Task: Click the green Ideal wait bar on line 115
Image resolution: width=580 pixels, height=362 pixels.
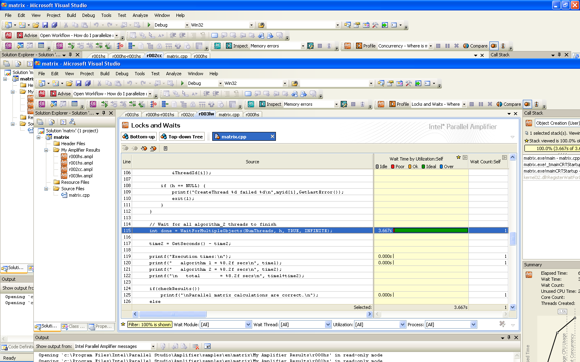Action: (430, 230)
